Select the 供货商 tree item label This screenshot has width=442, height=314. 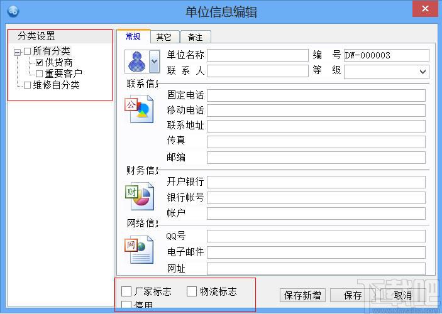59,63
